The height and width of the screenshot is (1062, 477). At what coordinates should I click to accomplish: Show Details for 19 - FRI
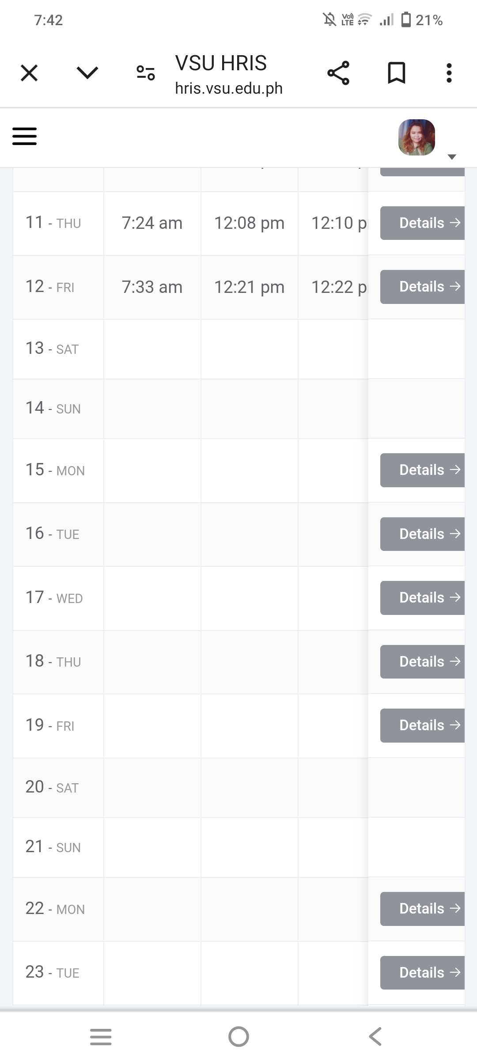tap(423, 725)
